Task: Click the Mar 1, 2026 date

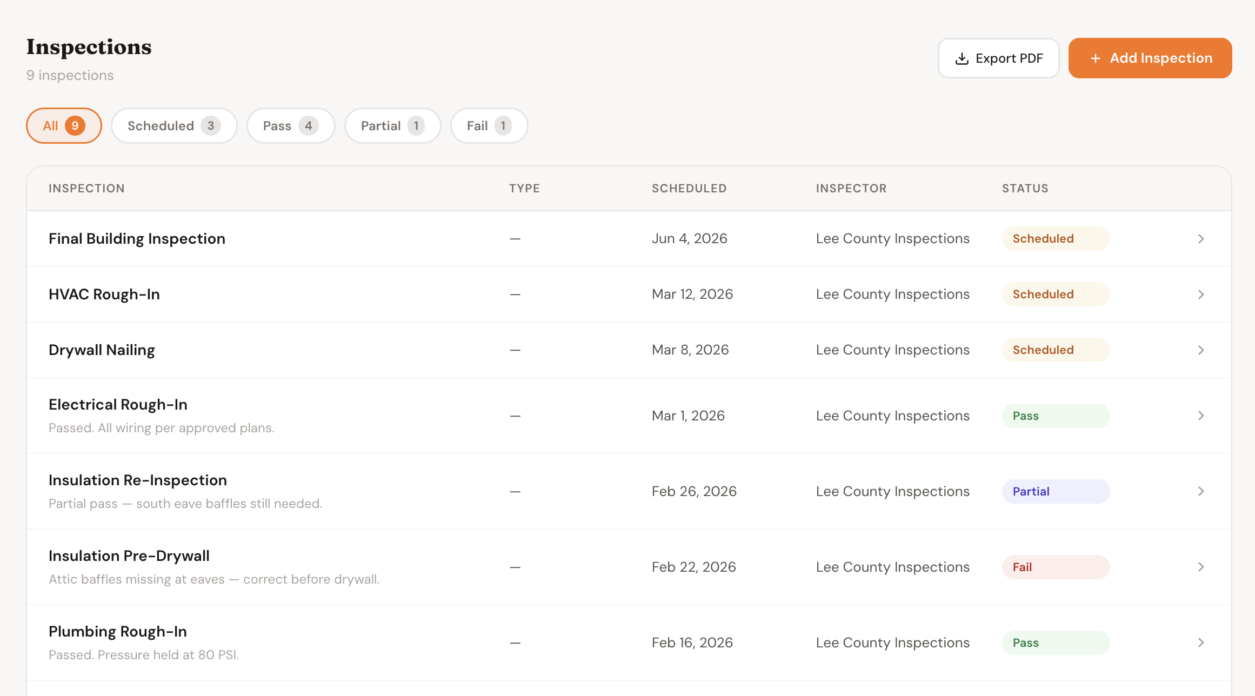Action: point(688,416)
